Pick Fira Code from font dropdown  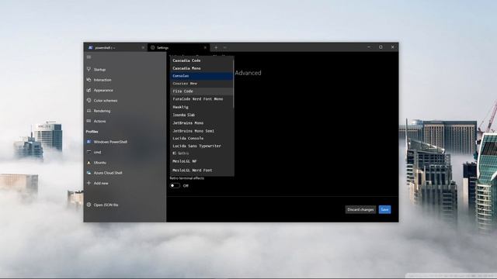[x=202, y=91]
